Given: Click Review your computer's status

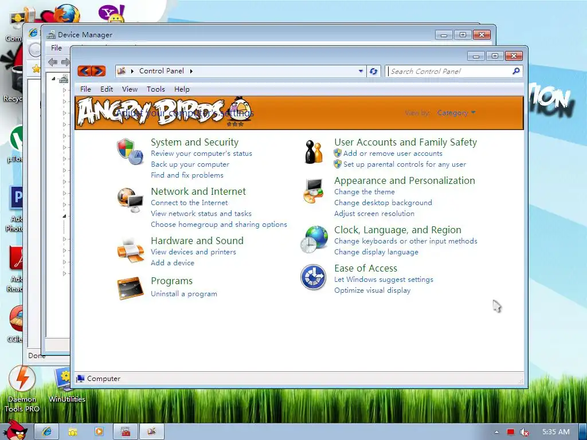Looking at the screenshot, I should click(x=201, y=154).
